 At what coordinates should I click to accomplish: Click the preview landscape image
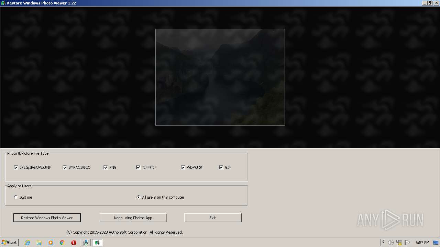pos(220,77)
